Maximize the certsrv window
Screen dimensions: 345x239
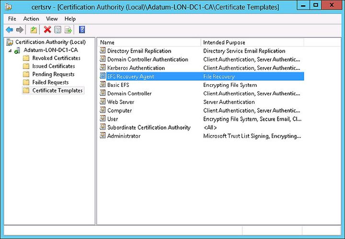(315, 5)
